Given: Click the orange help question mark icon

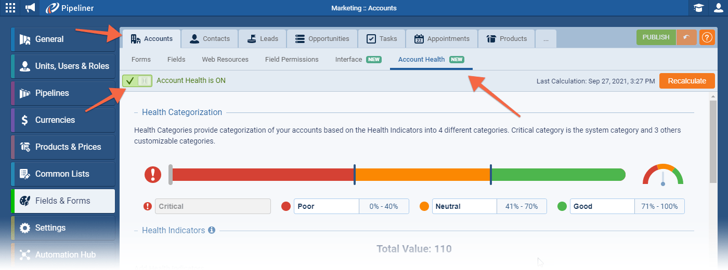Looking at the screenshot, I should click(x=707, y=38).
